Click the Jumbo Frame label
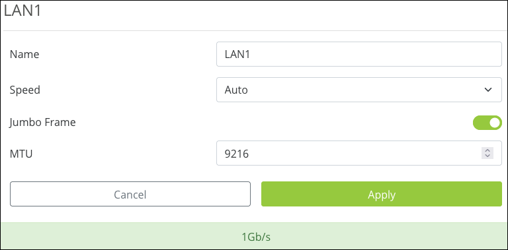Image resolution: width=508 pixels, height=250 pixels. [43, 123]
